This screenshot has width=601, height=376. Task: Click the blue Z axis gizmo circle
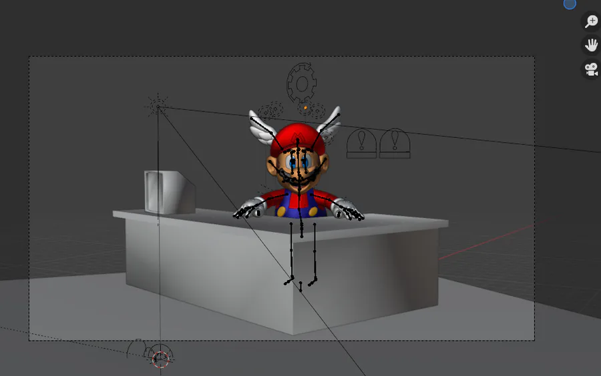point(570,4)
